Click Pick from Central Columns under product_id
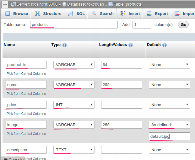Image resolution: width=195 pixels, height=160 pixels. 26,74
